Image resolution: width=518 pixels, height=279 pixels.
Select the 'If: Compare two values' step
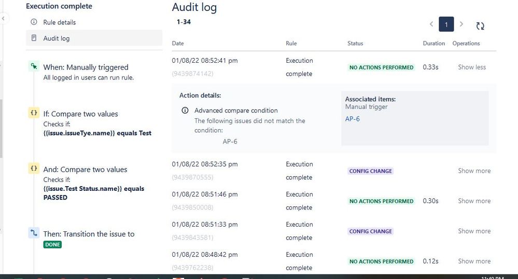[x=80, y=114]
